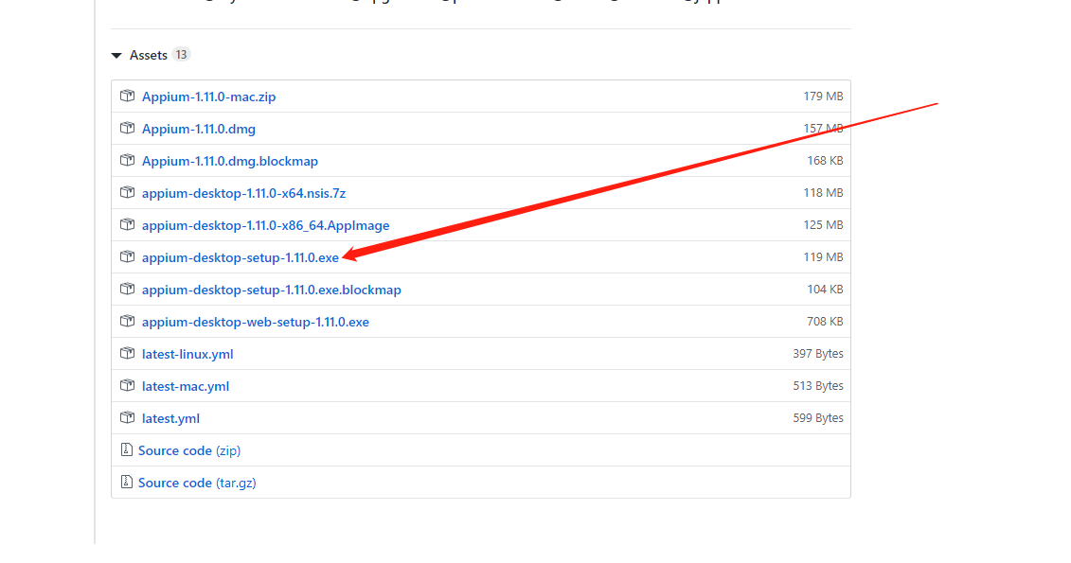The image size is (1071, 563).
Task: Click package icon beside appium-desktop-web-setup-1.11.0.exe
Action: coord(127,321)
